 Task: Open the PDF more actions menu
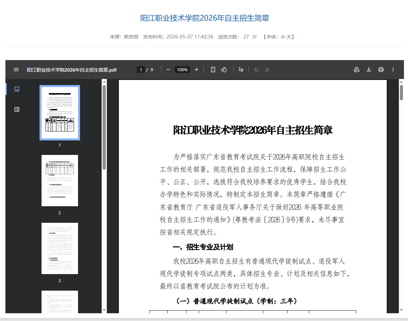tap(393, 70)
